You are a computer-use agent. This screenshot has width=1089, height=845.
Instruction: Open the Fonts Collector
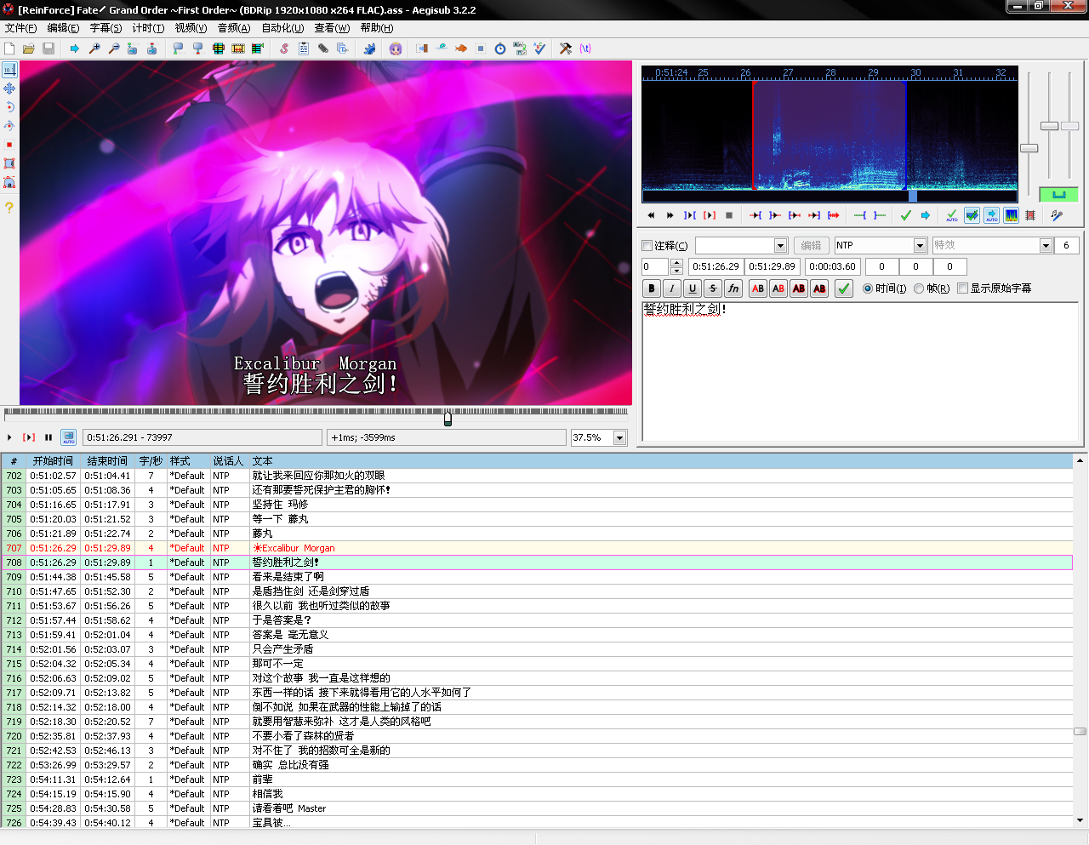tap(342, 49)
